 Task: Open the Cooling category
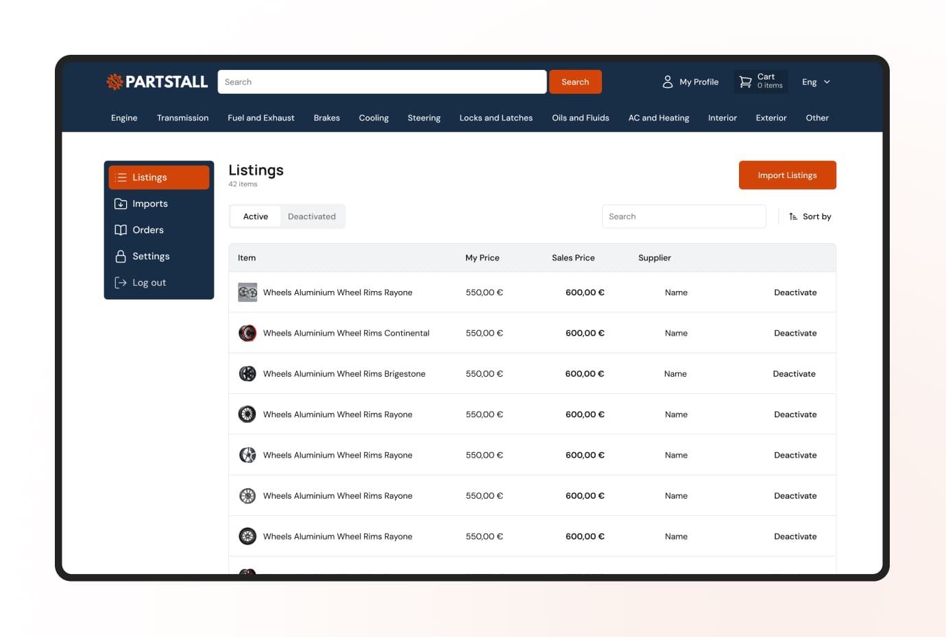(374, 118)
